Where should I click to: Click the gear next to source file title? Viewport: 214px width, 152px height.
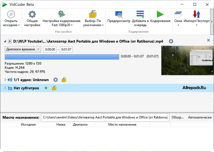tap(171, 41)
